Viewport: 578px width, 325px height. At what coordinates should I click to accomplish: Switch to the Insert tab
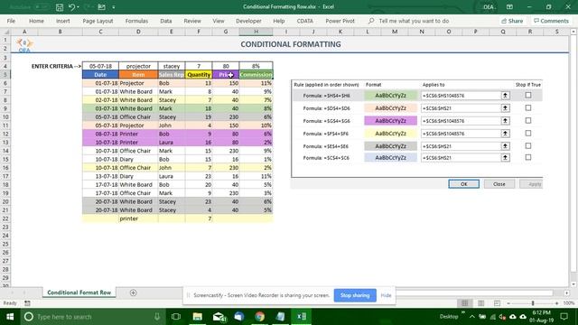62,21
